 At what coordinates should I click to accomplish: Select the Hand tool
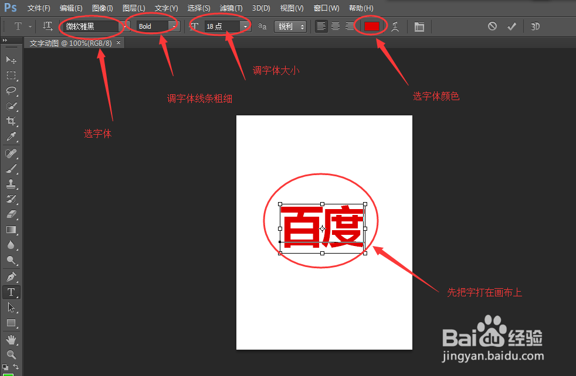11,340
